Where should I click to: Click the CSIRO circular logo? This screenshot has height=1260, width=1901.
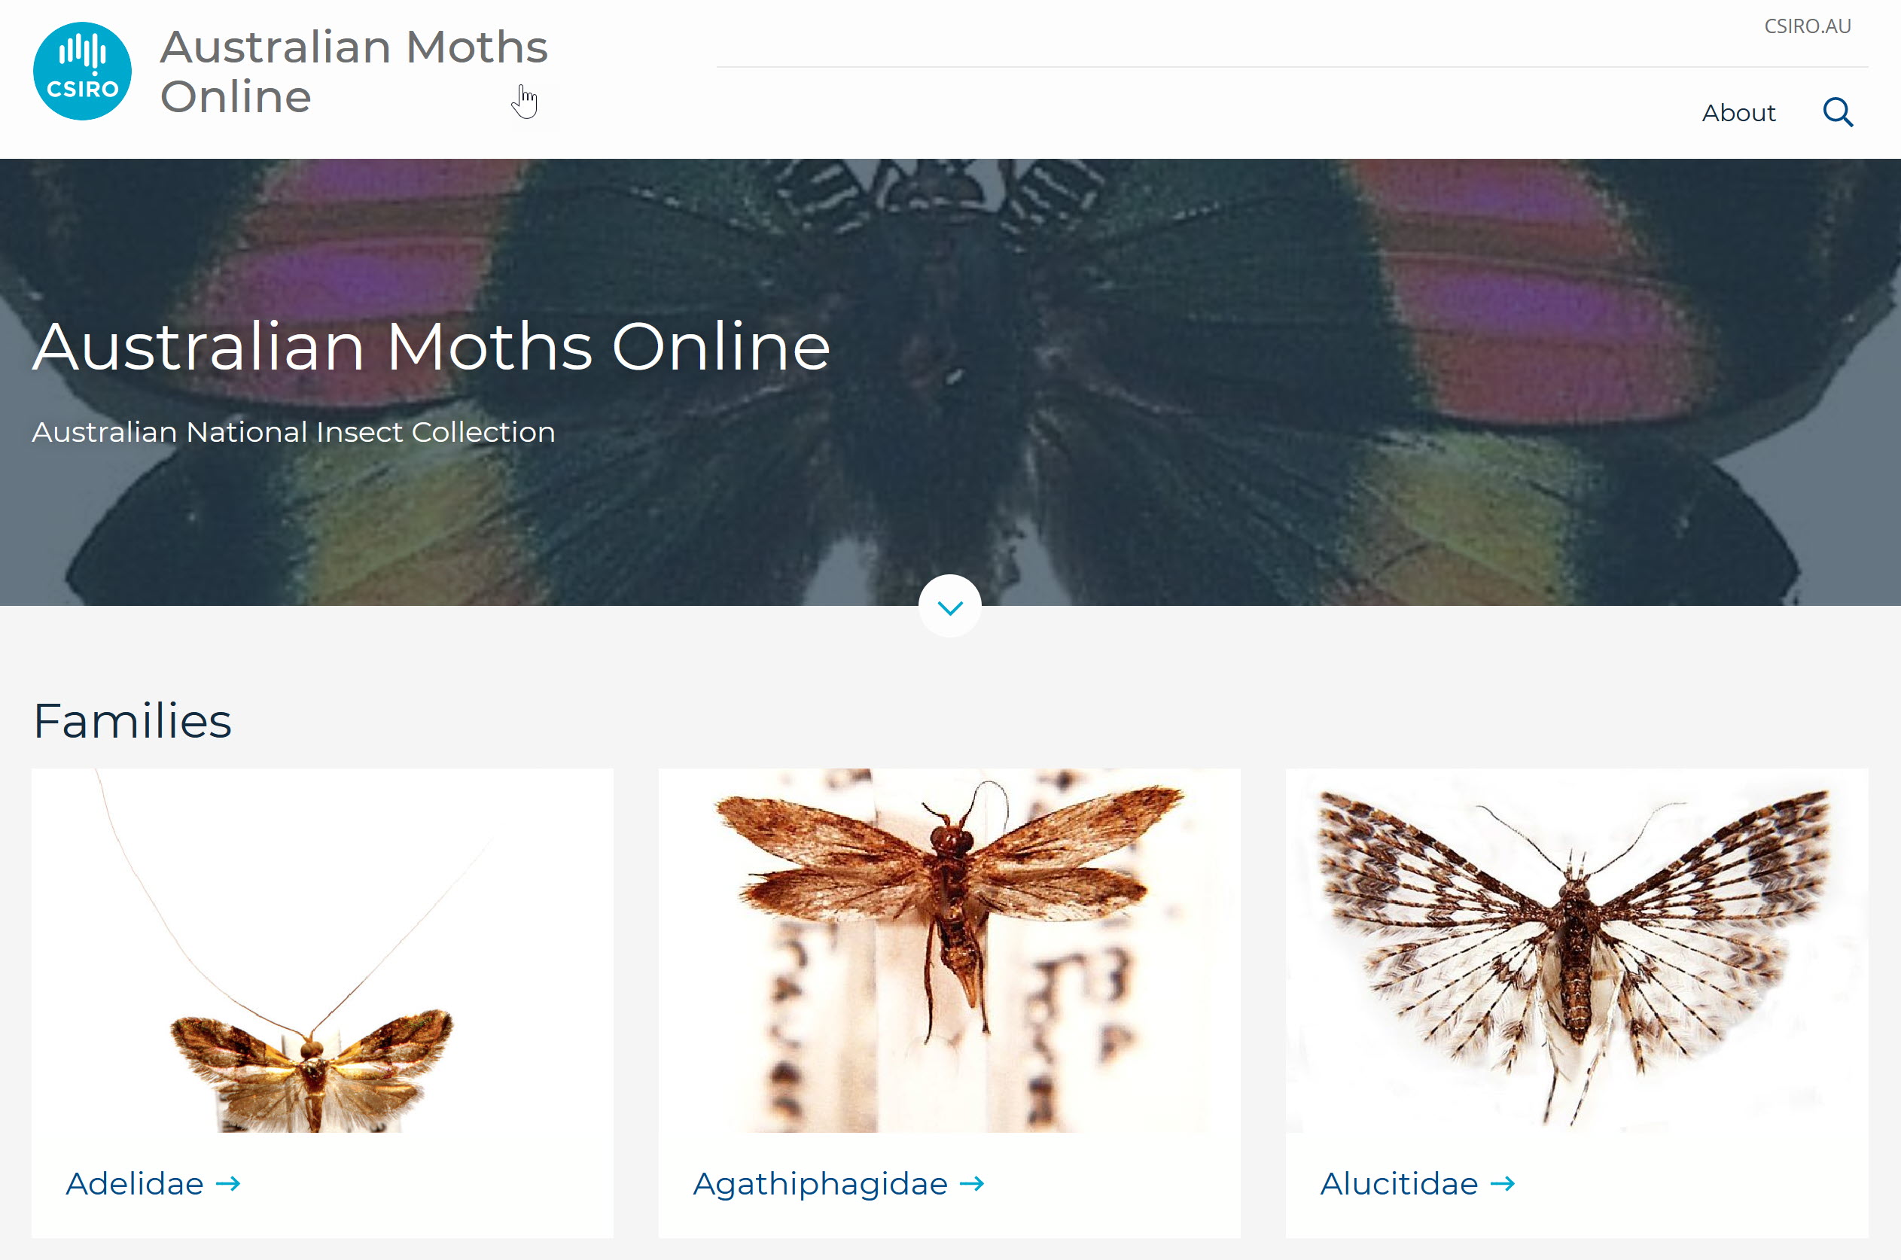point(82,71)
